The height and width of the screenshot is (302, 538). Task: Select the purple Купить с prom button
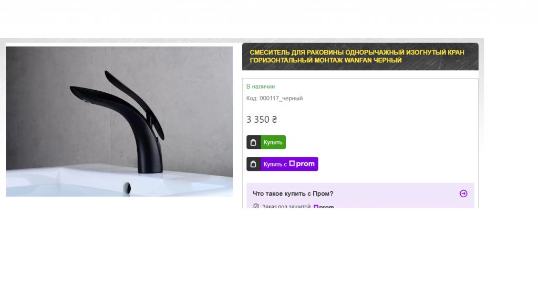[282, 164]
